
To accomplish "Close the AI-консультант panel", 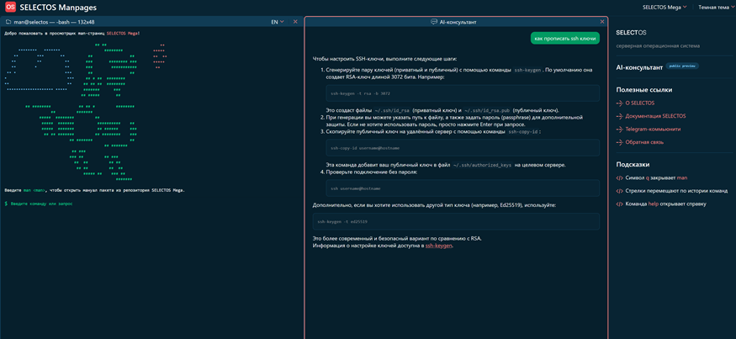I will pyautogui.click(x=602, y=22).
